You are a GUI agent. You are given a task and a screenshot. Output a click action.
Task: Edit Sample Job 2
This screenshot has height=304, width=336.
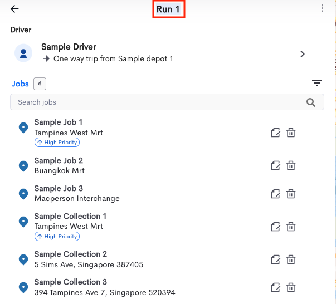coord(275,165)
